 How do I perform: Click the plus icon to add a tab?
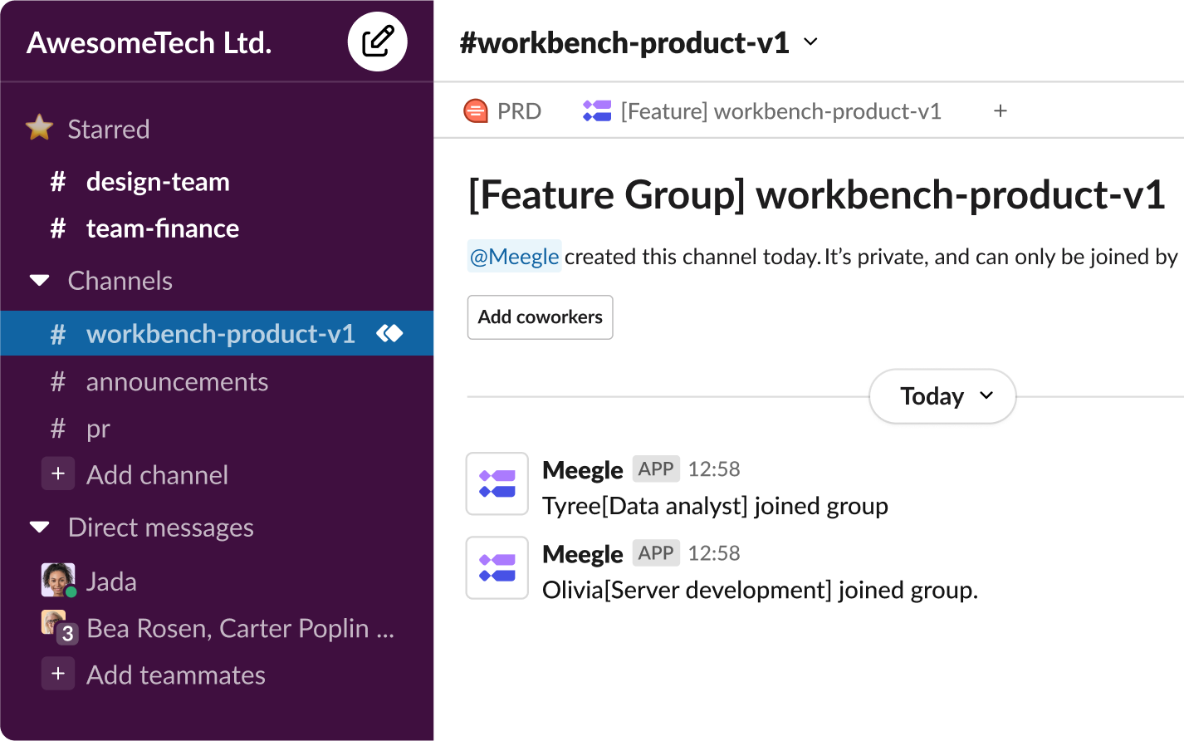pyautogui.click(x=1001, y=110)
